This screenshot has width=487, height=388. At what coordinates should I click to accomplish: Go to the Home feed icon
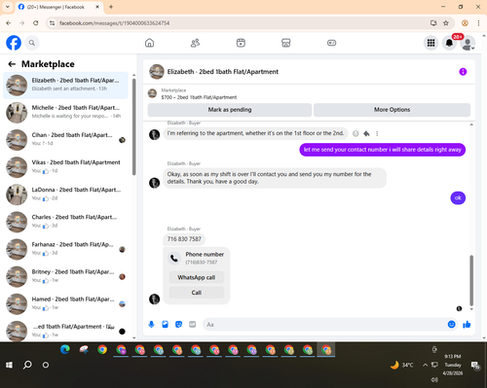[149, 43]
